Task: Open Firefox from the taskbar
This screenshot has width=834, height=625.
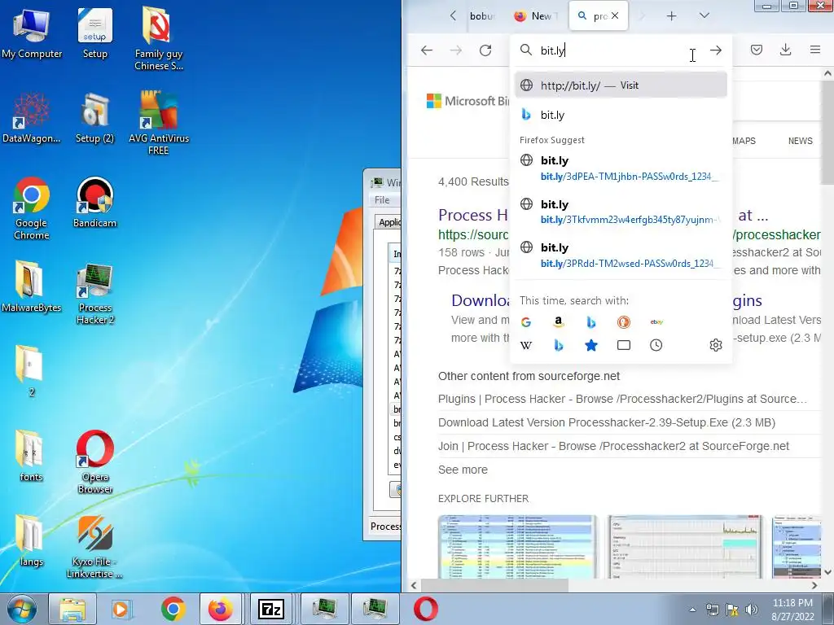Action: 220,609
